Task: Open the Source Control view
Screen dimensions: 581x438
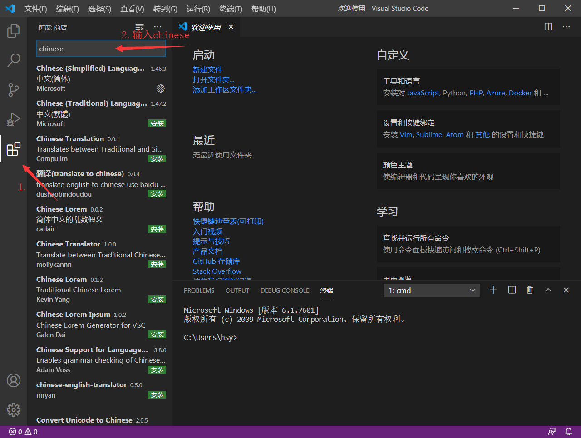Action: coord(14,89)
